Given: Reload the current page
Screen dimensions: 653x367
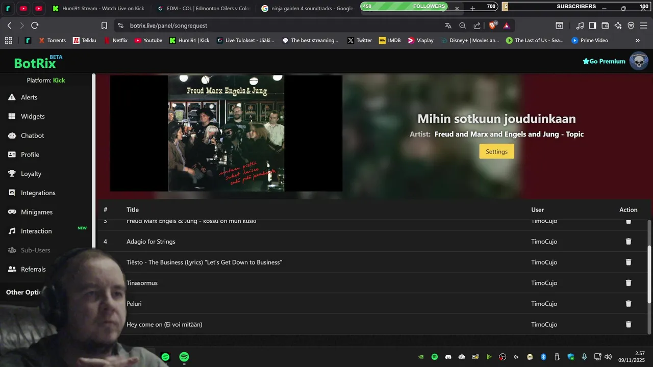Looking at the screenshot, I should 35,25.
